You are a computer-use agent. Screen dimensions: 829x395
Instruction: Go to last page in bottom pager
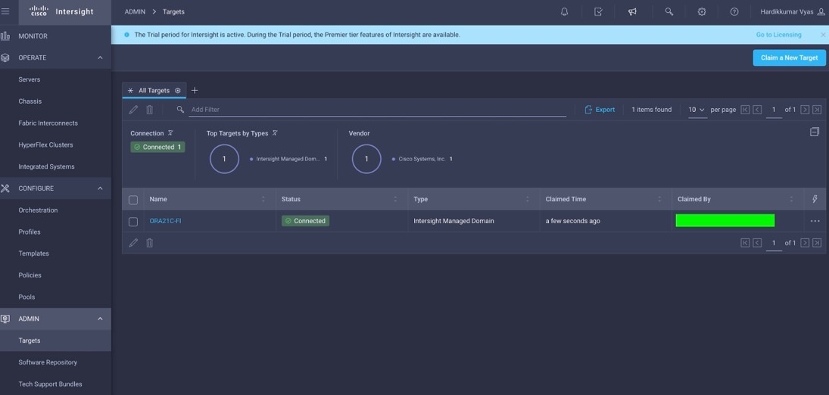(817, 243)
